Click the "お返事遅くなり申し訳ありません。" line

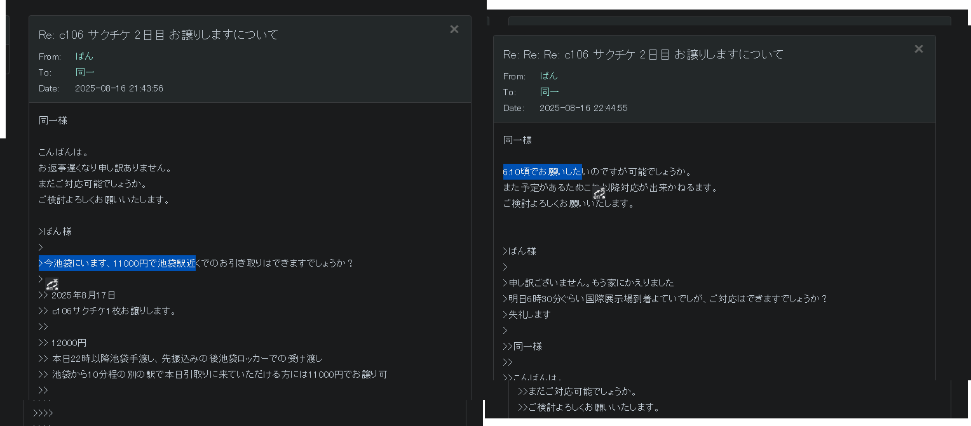click(105, 168)
